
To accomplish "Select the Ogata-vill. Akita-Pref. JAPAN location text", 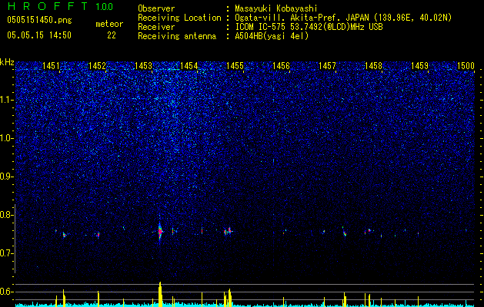I will click(343, 18).
